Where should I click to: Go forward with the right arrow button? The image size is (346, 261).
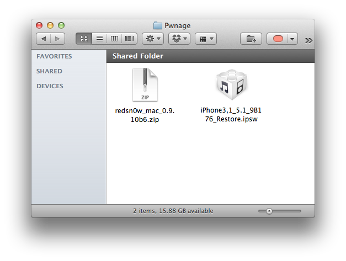(x=57, y=39)
